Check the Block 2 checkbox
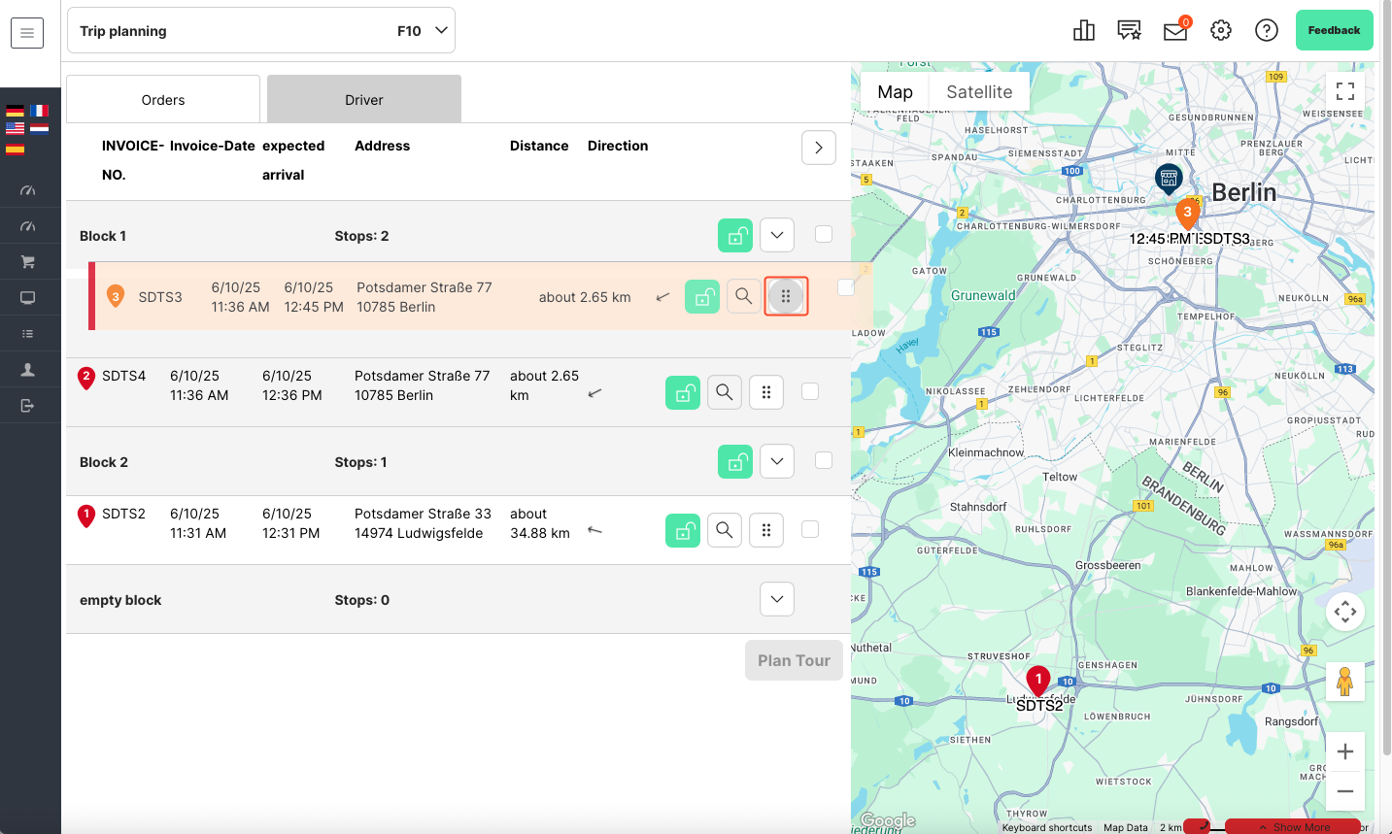 pyautogui.click(x=824, y=460)
